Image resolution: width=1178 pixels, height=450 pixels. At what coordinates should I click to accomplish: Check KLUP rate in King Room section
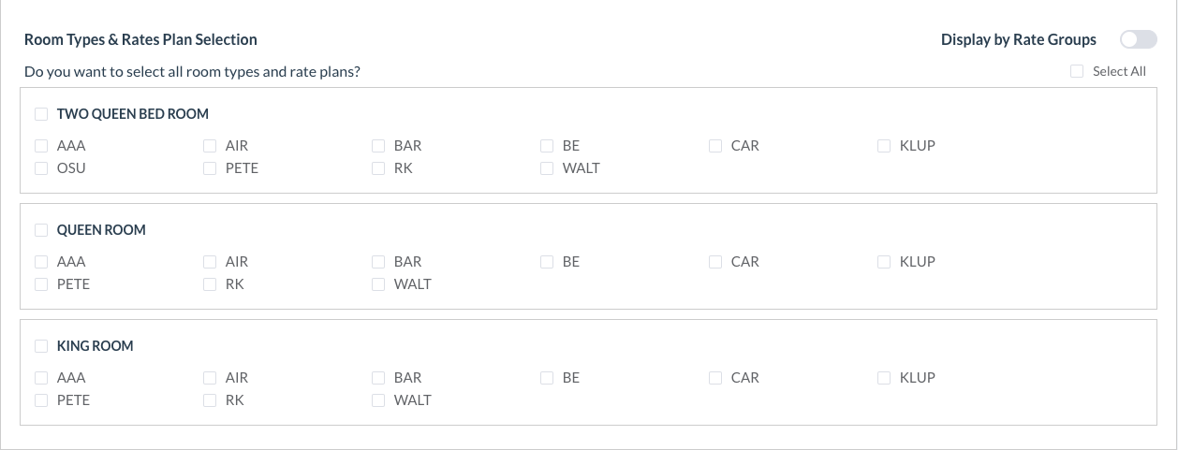(x=884, y=378)
